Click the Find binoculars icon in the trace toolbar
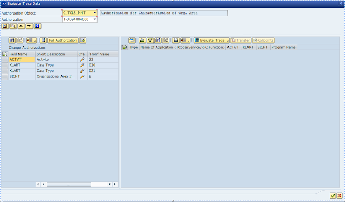This screenshot has height=202, width=345. pos(158,40)
